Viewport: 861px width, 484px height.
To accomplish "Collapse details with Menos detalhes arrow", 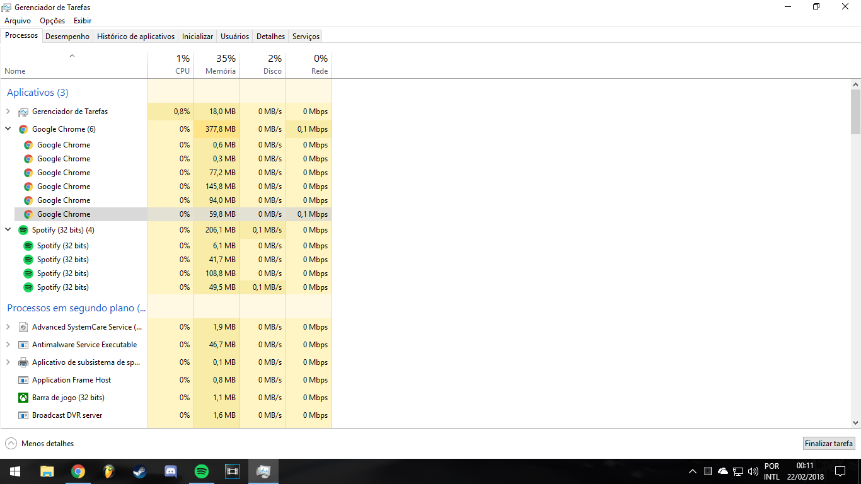I will 11,444.
